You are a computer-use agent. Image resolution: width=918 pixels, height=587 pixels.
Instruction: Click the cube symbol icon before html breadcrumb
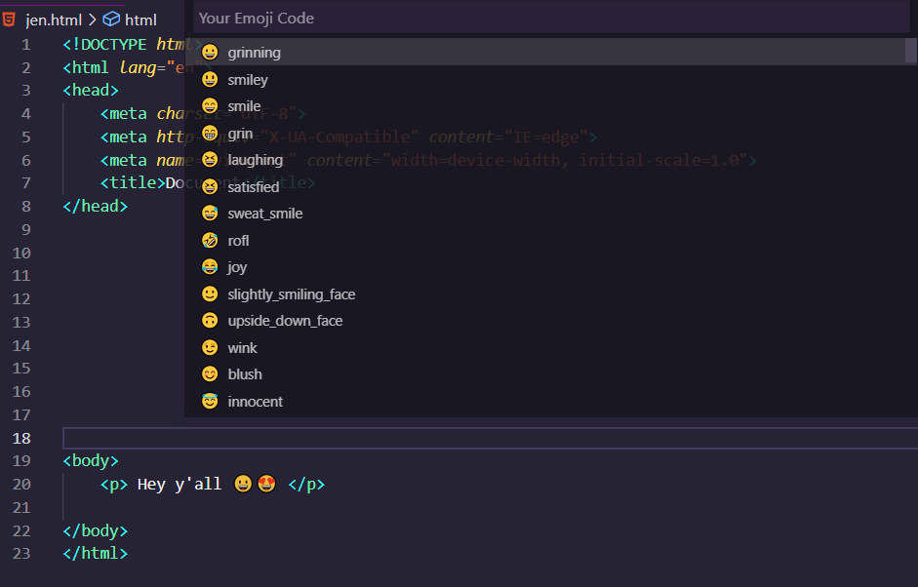click(x=110, y=18)
